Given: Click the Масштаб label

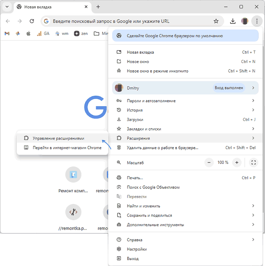Looking at the screenshot, I should click(x=135, y=163).
